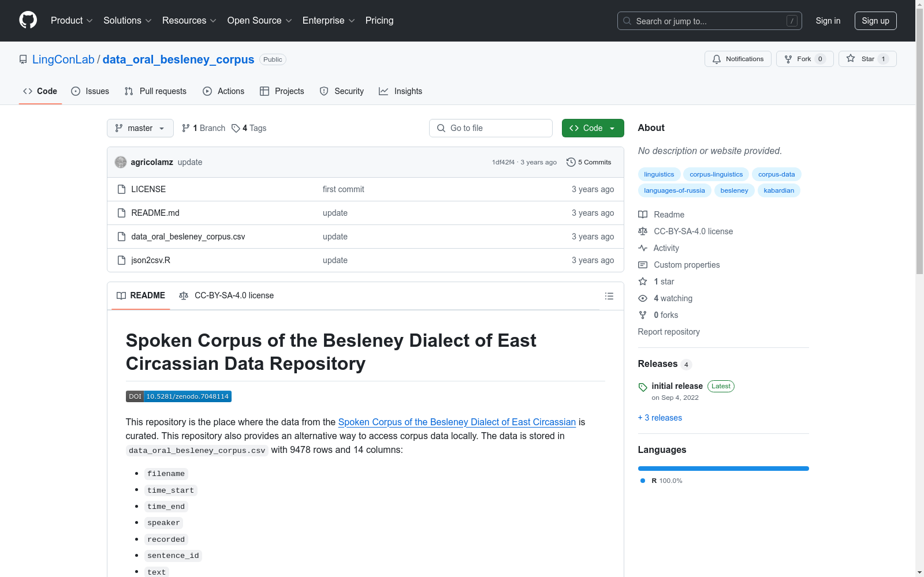
Task: Click the Activity pulse icon
Action: pyautogui.click(x=643, y=248)
